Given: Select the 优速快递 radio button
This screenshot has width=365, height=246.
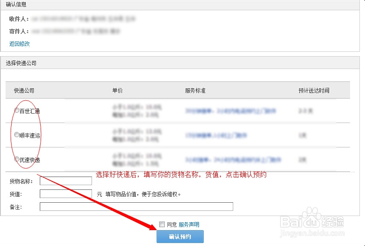Looking at the screenshot, I should pos(17,159).
